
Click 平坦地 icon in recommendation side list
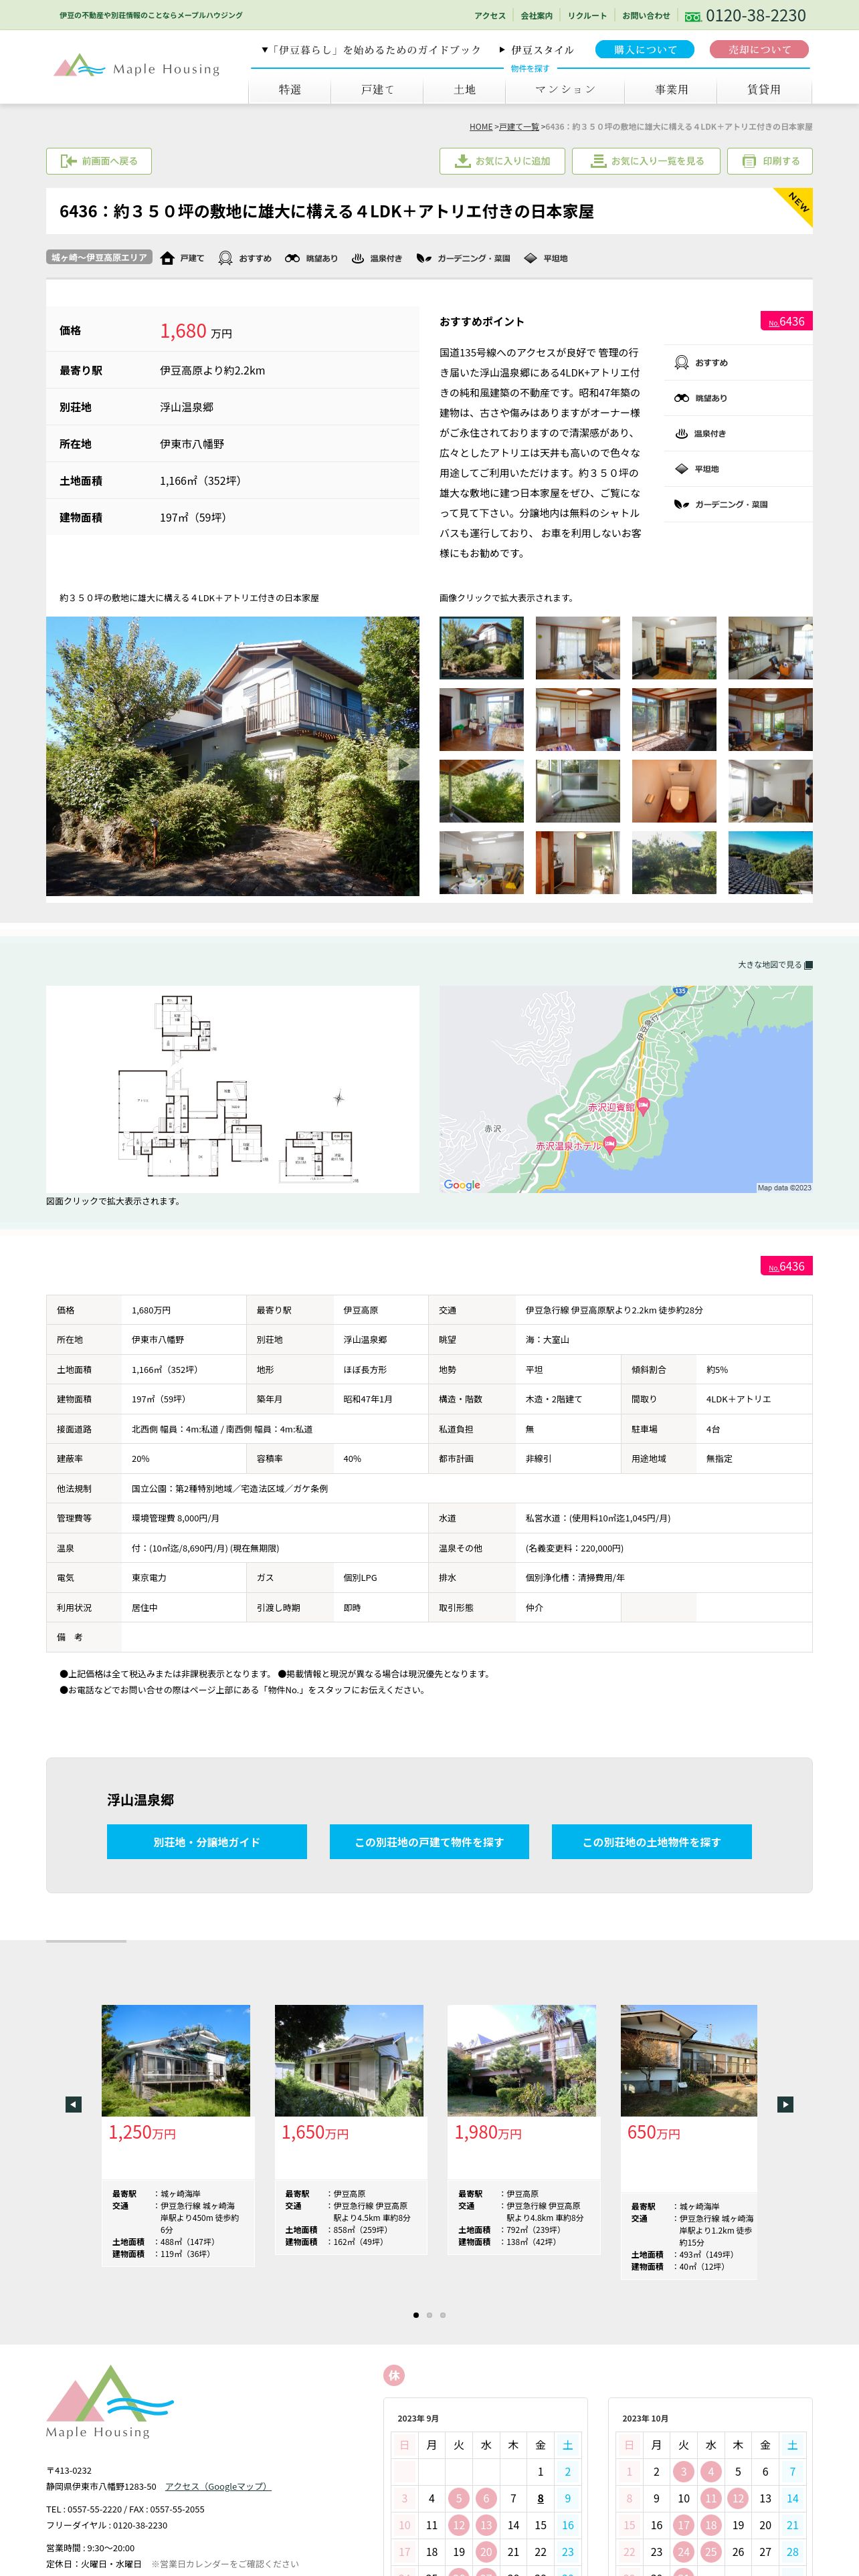click(x=681, y=468)
